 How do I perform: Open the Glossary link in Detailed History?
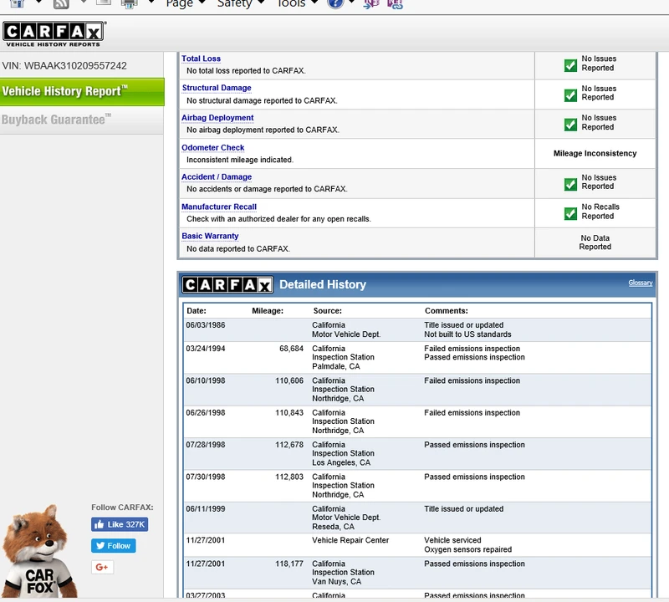point(641,283)
